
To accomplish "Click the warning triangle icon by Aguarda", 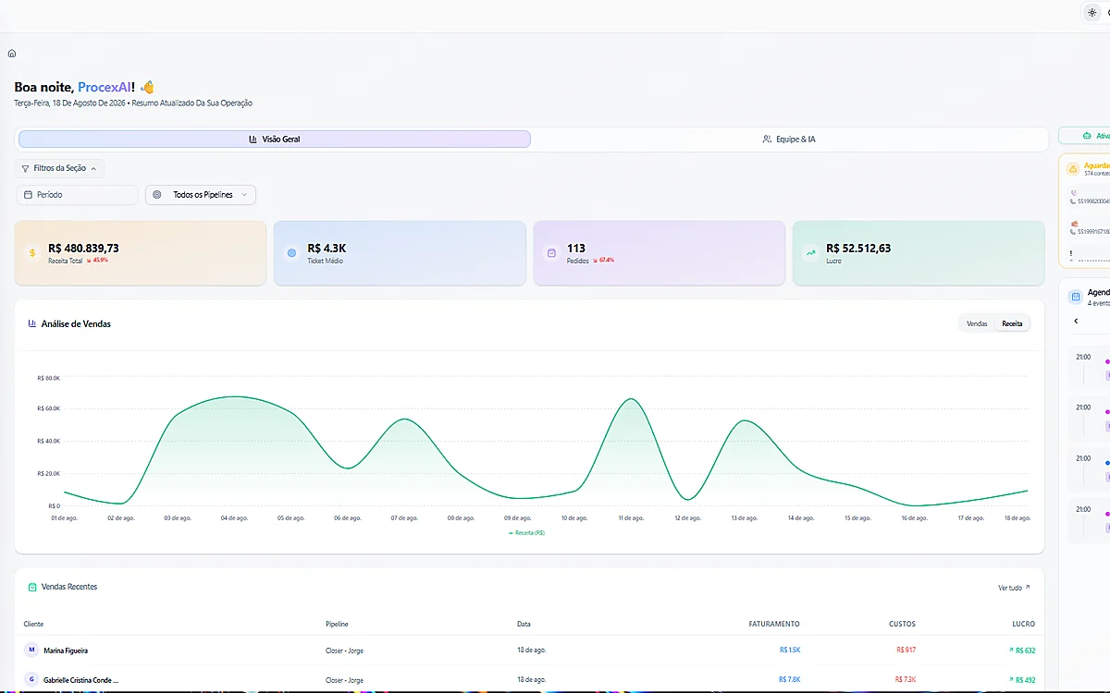I will coord(1073,169).
